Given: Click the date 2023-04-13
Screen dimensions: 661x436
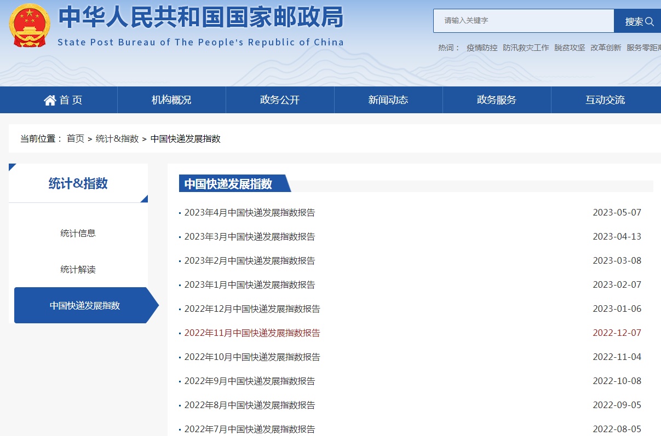Looking at the screenshot, I should 617,237.
